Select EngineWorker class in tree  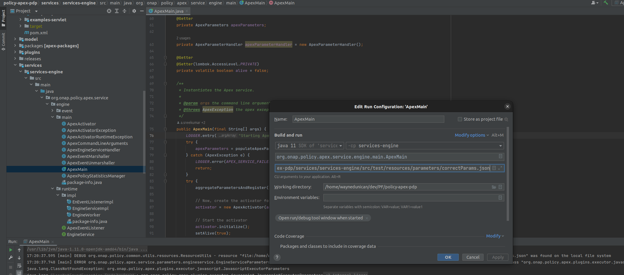point(86,215)
